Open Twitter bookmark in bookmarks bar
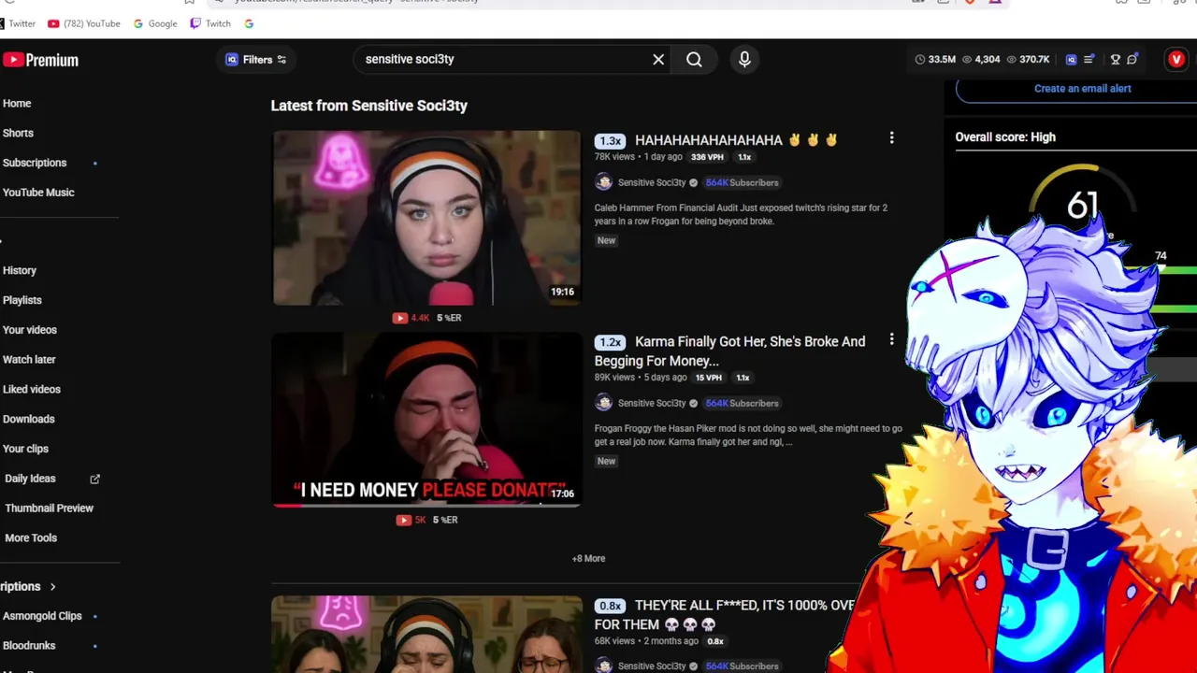 pos(18,24)
